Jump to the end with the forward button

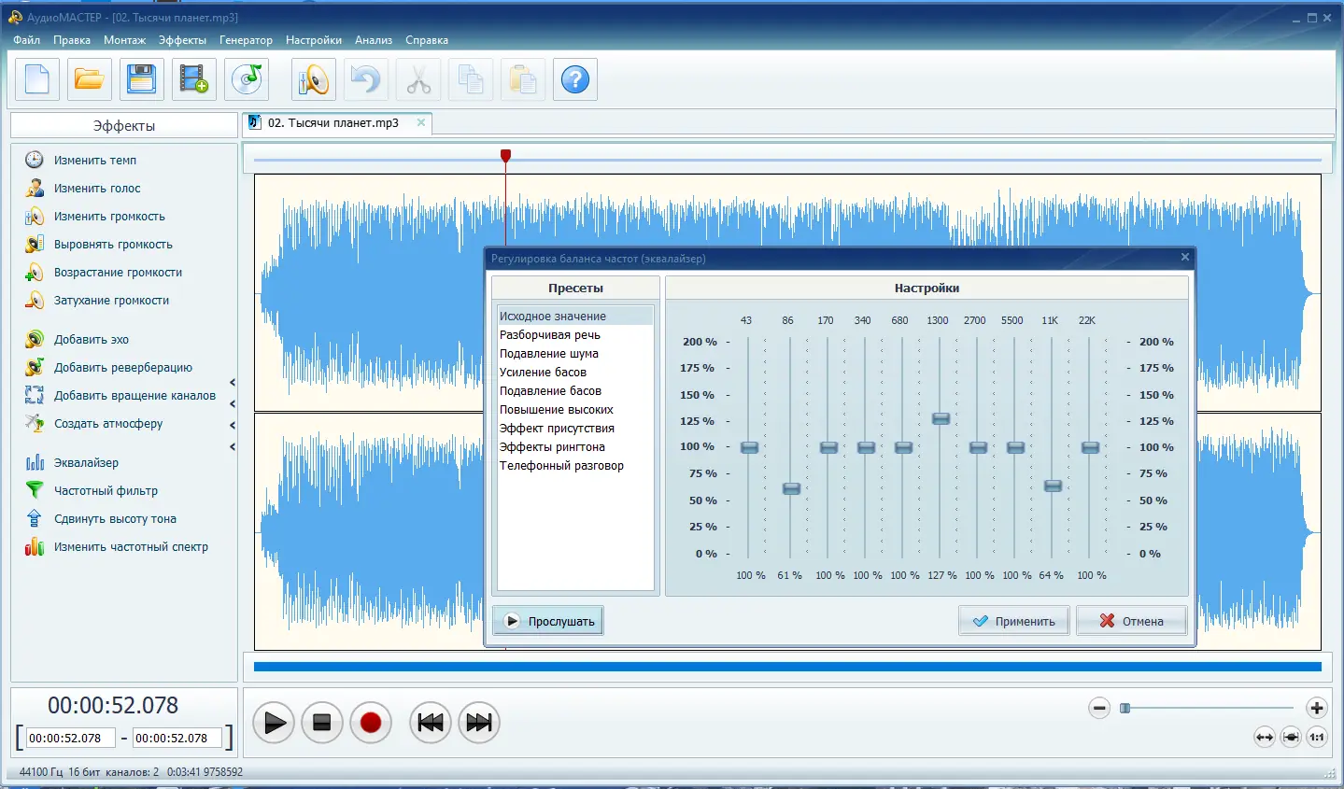(x=479, y=723)
